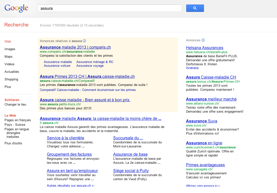The height and width of the screenshot is (193, 277).
Task: Click green URL 'www.zurichconnect.ch/assurance'
Action: (x=211, y=147)
